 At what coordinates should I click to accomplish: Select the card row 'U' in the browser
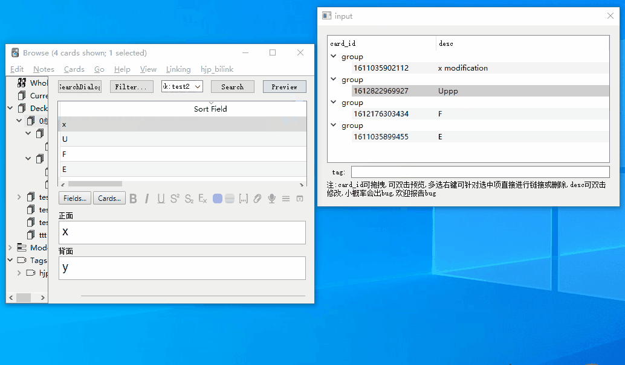(x=183, y=139)
